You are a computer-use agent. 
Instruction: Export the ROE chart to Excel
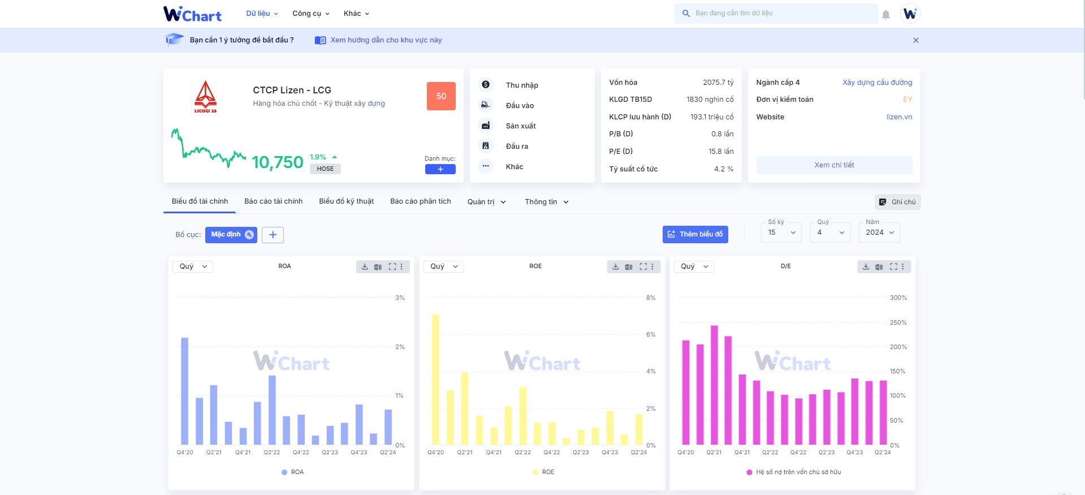click(x=629, y=266)
